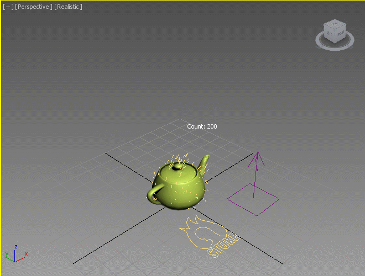
Task: Open the Realistic shading mode menu
Action: tap(68, 7)
